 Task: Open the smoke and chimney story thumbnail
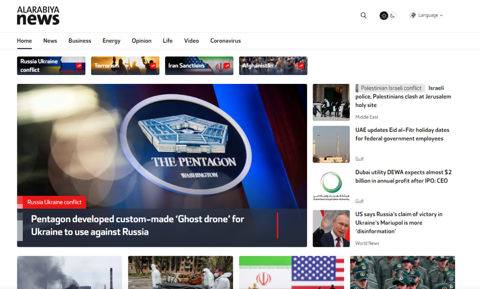point(69,273)
